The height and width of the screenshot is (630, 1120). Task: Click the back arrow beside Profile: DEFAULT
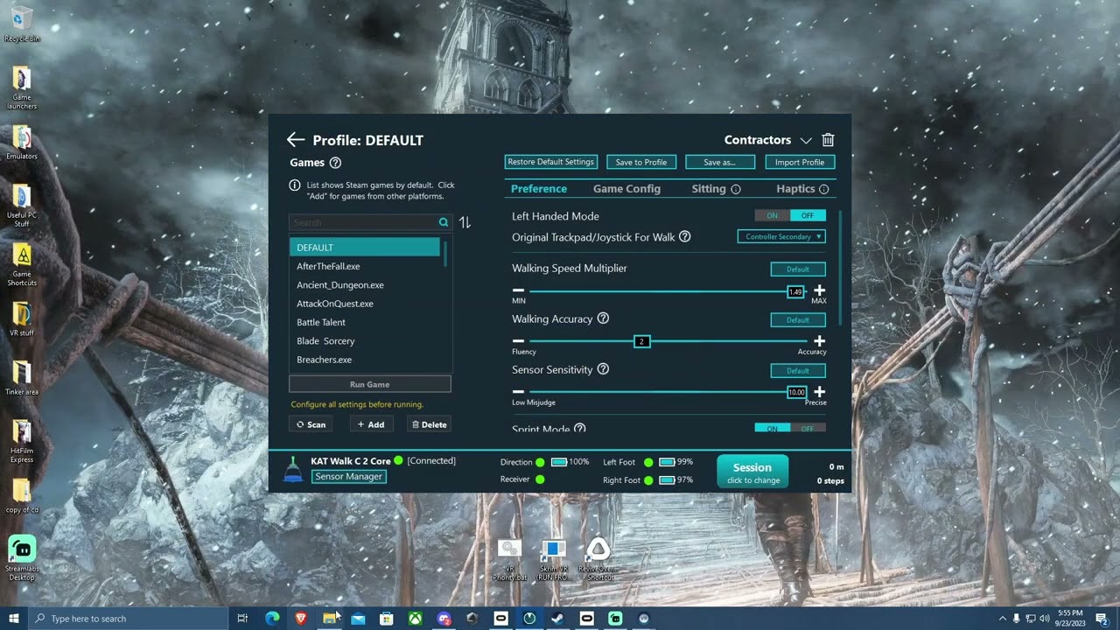(x=296, y=140)
